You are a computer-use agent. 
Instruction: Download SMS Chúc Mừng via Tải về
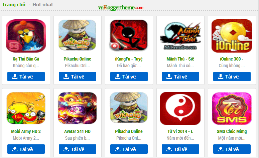(232, 149)
